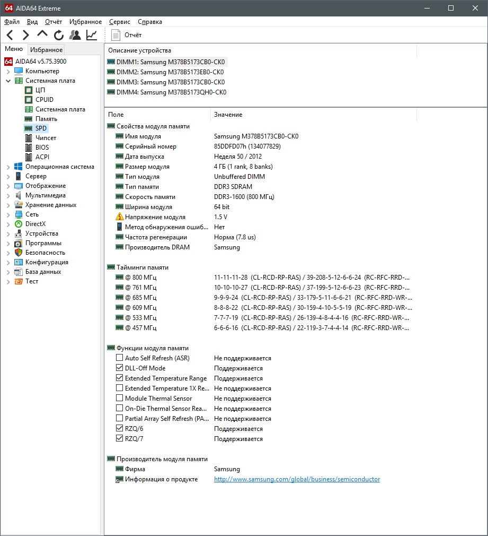Open the graph chart toolbar icon

pos(92,35)
